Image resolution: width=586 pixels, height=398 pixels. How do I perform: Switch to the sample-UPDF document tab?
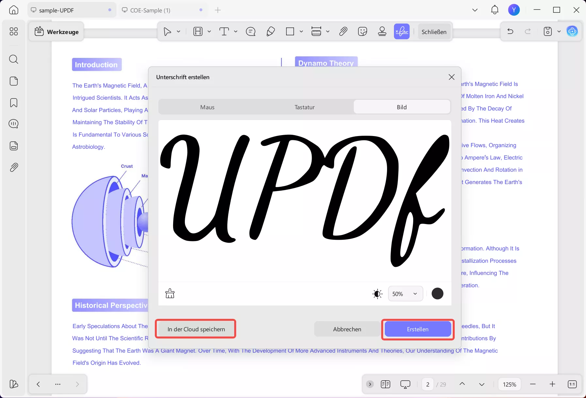pyautogui.click(x=72, y=10)
